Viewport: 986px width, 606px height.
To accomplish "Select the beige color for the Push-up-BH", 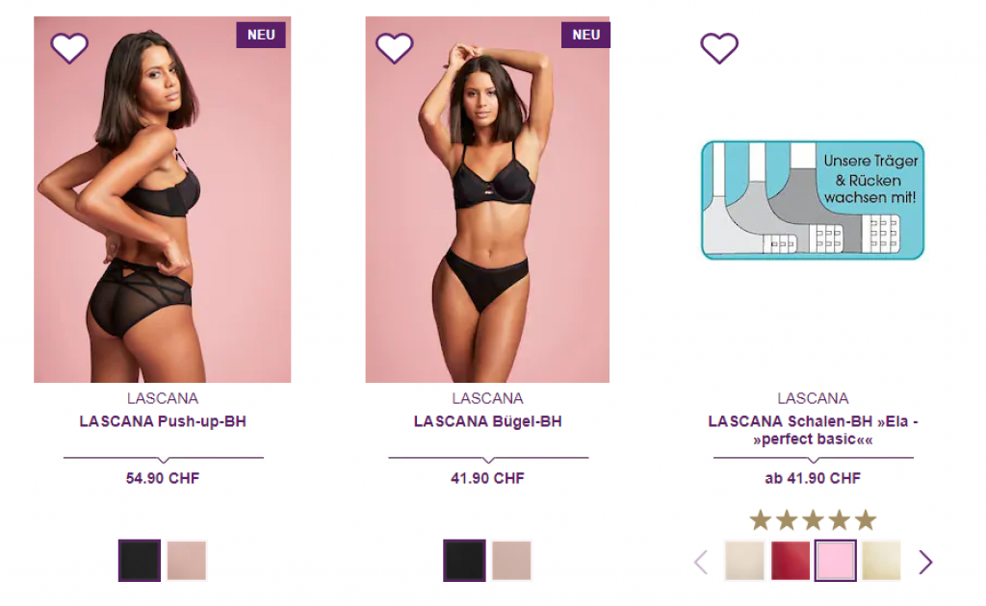I will point(187,560).
